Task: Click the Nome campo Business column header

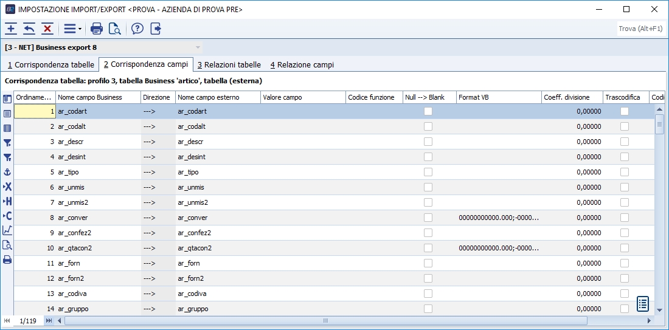Action: [x=98, y=97]
